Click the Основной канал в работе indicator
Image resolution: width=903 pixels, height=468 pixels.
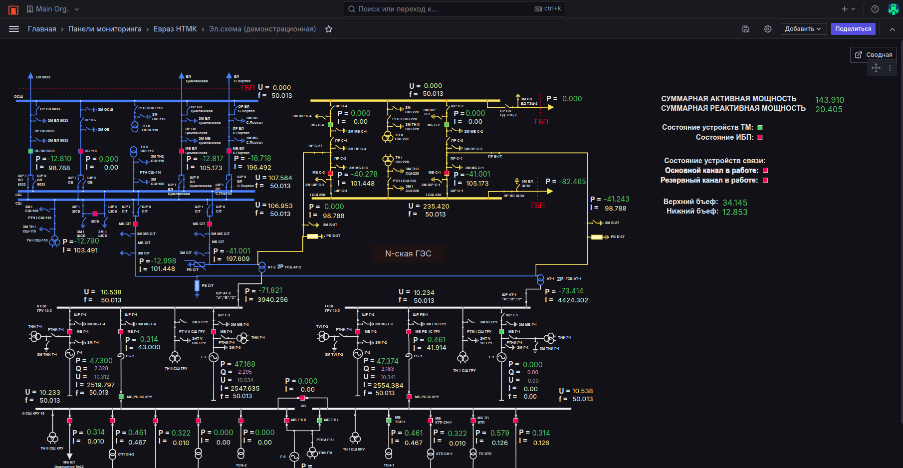[x=765, y=171]
